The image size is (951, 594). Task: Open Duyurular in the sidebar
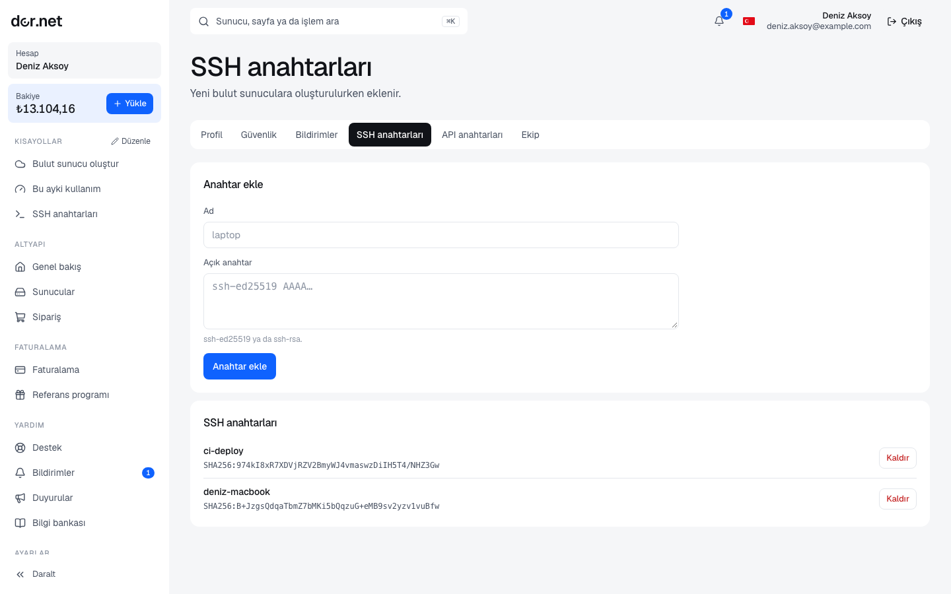[85, 498]
